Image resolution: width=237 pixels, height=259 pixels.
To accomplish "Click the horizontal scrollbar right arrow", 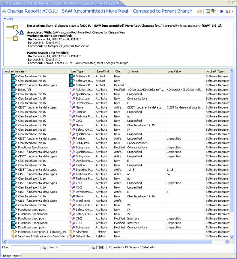I will tap(227, 242).
